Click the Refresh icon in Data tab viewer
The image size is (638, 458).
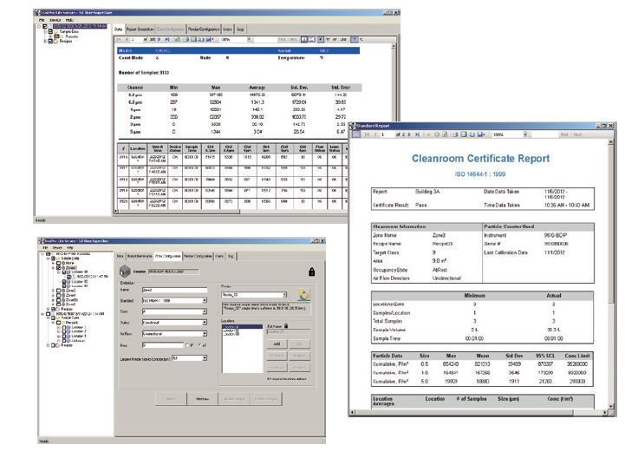click(x=177, y=40)
